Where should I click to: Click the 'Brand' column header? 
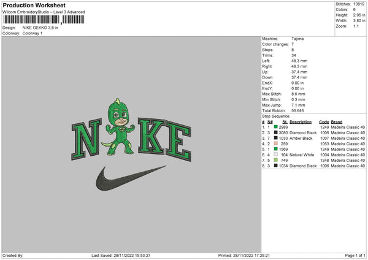[x=337, y=122]
